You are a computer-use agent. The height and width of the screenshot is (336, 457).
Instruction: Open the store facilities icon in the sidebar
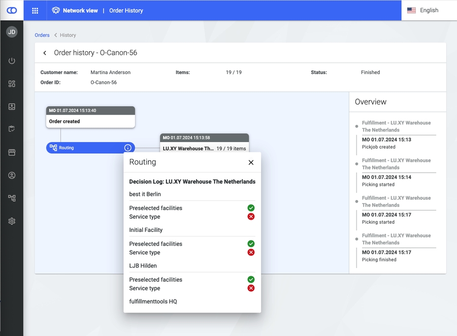coord(12,152)
